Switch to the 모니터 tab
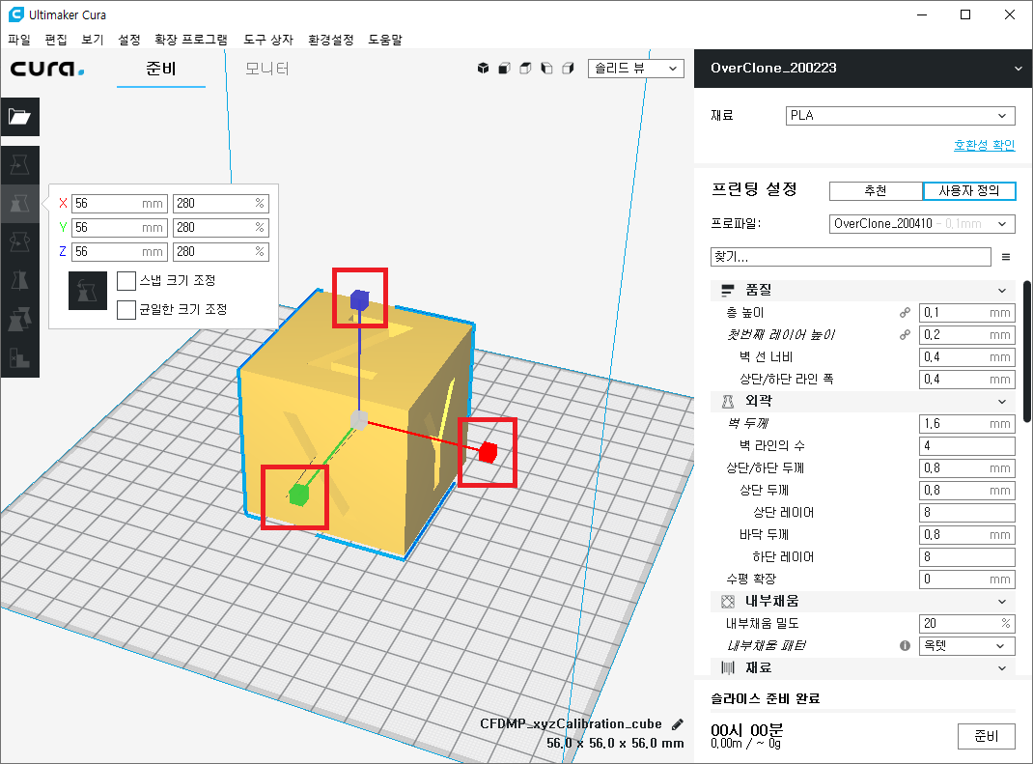The height and width of the screenshot is (764, 1033). click(267, 69)
